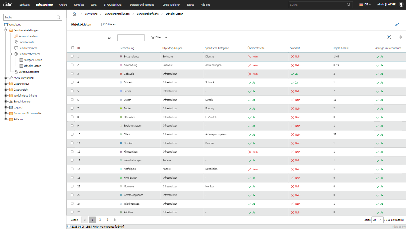Click the permalink chain icon
This screenshot has width=406, height=229.
(x=397, y=24)
